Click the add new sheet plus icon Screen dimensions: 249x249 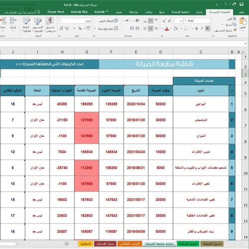[x=67, y=244]
